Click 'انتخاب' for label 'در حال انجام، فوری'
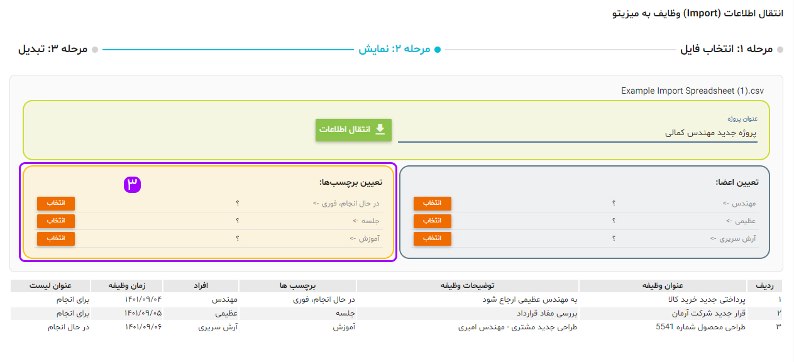Image resolution: width=794 pixels, height=362 pixels. point(56,203)
